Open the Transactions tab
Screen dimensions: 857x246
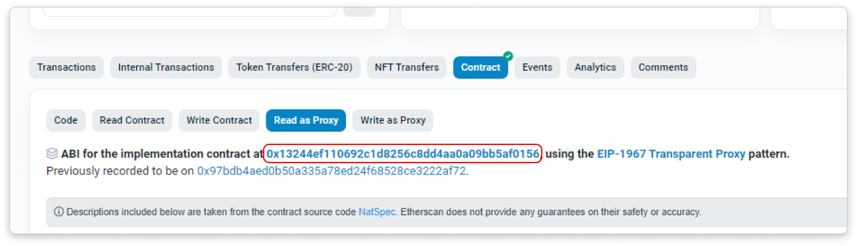[x=67, y=67]
